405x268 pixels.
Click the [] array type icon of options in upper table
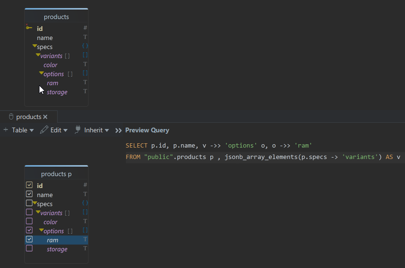click(x=85, y=73)
